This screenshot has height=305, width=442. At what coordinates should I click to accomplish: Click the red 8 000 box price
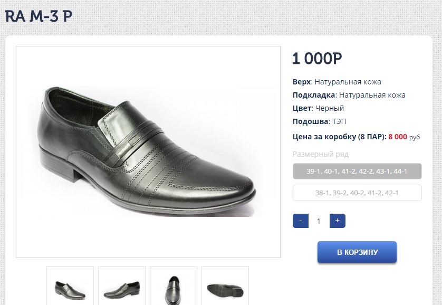(x=398, y=137)
